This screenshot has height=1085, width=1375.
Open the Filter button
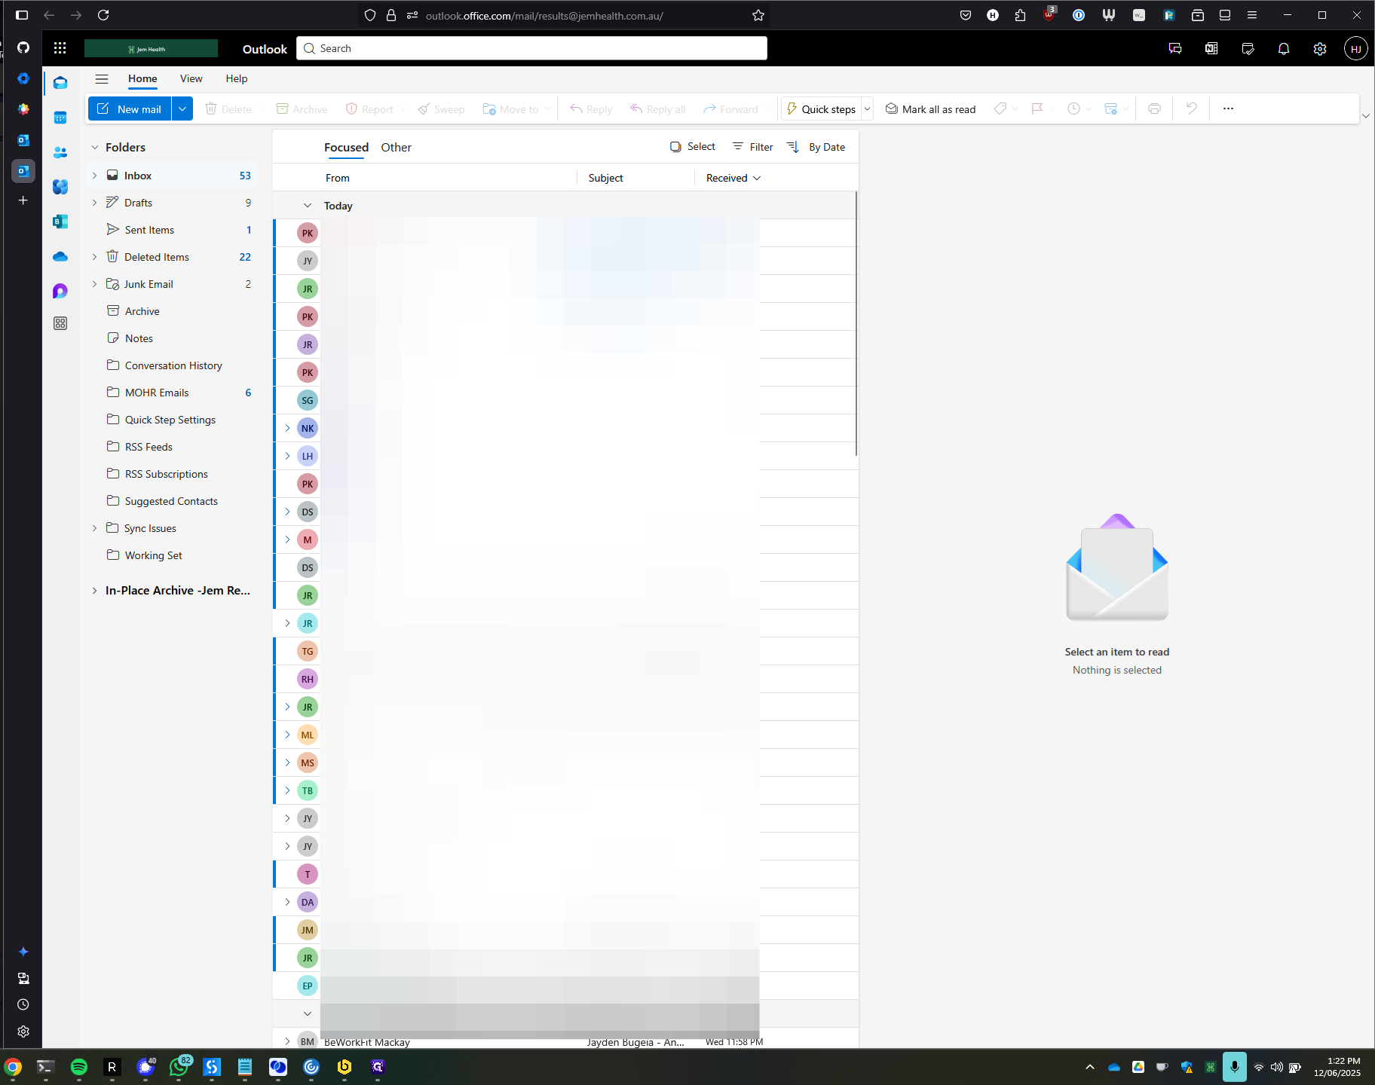click(x=752, y=147)
